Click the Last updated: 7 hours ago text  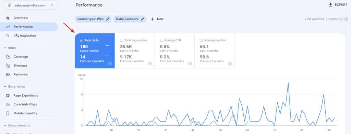(324, 19)
